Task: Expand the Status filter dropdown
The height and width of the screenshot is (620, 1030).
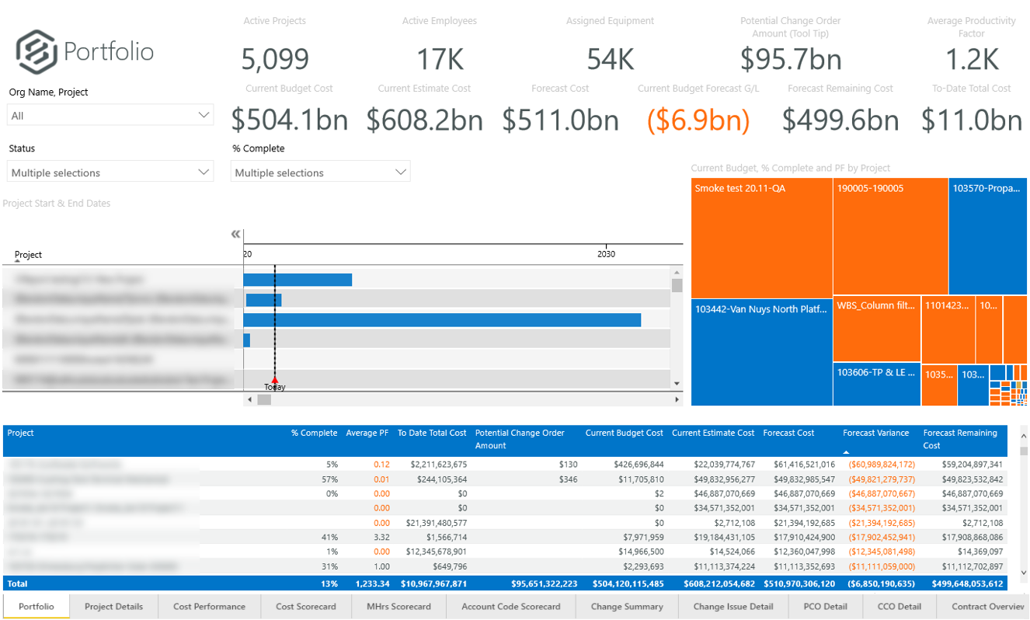Action: tap(110, 172)
